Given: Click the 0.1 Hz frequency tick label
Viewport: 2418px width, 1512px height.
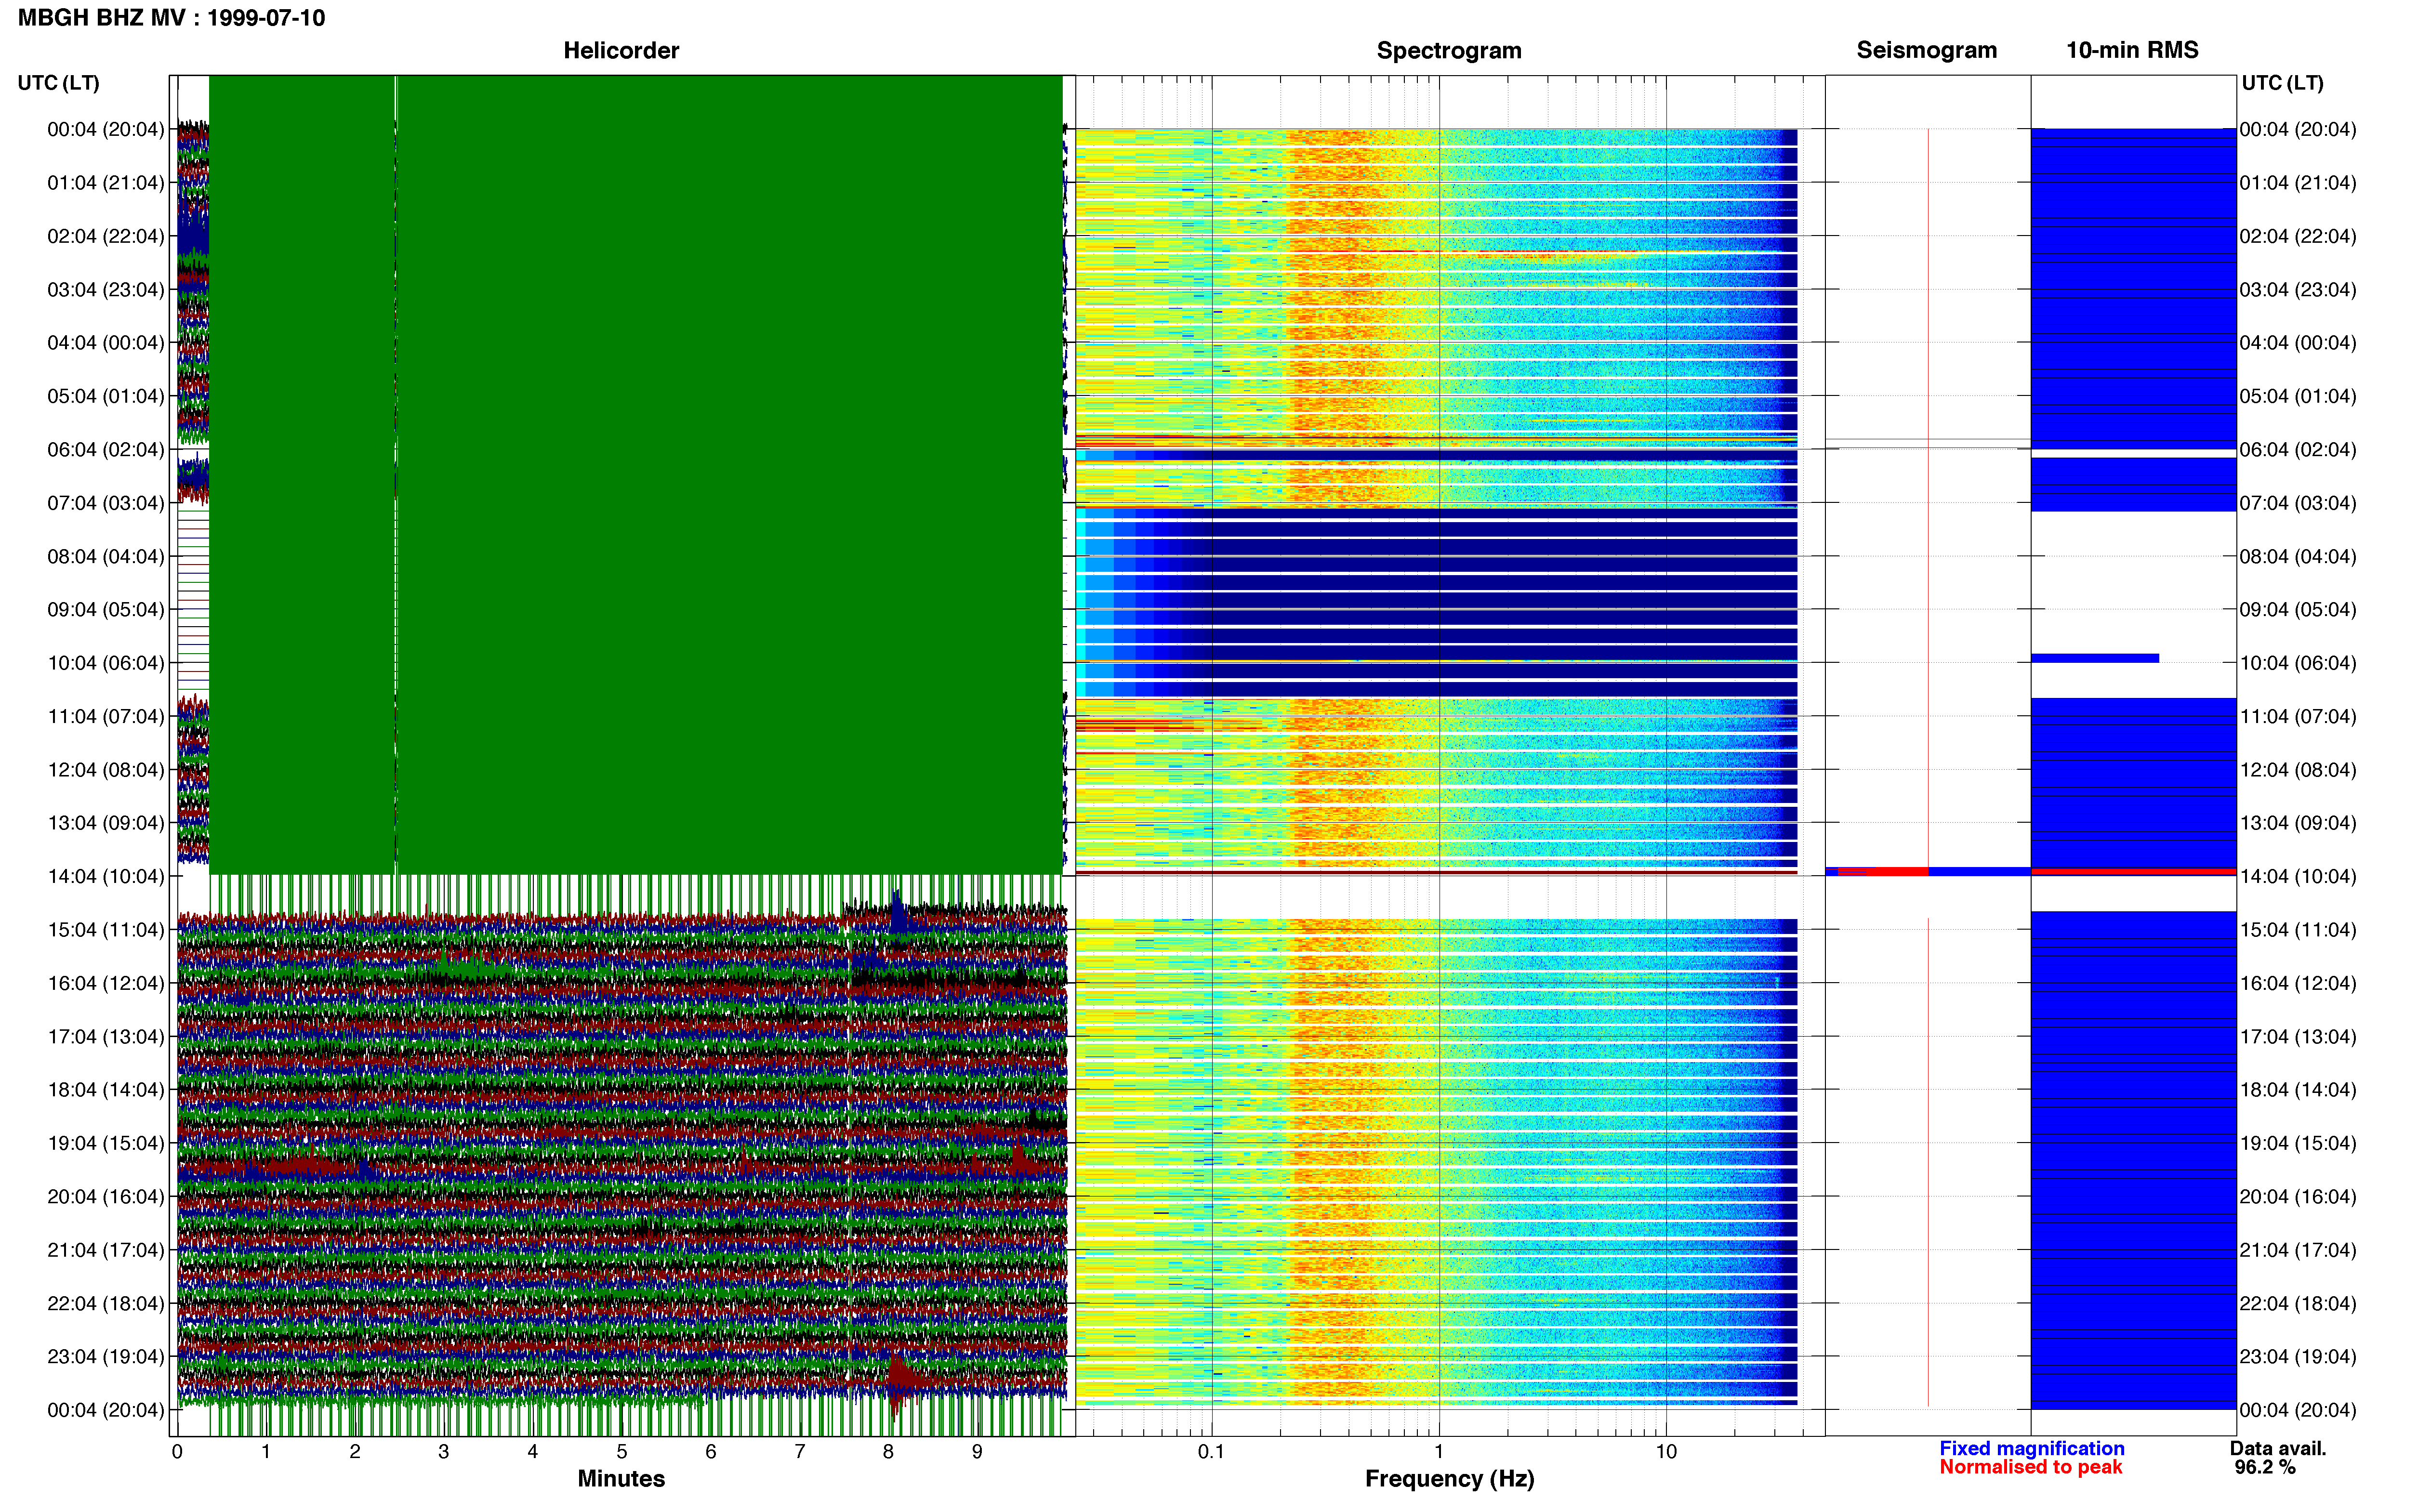Looking at the screenshot, I should (1211, 1451).
